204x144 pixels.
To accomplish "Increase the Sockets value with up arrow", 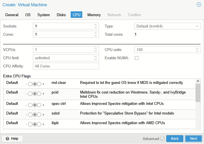I will click(96, 25).
